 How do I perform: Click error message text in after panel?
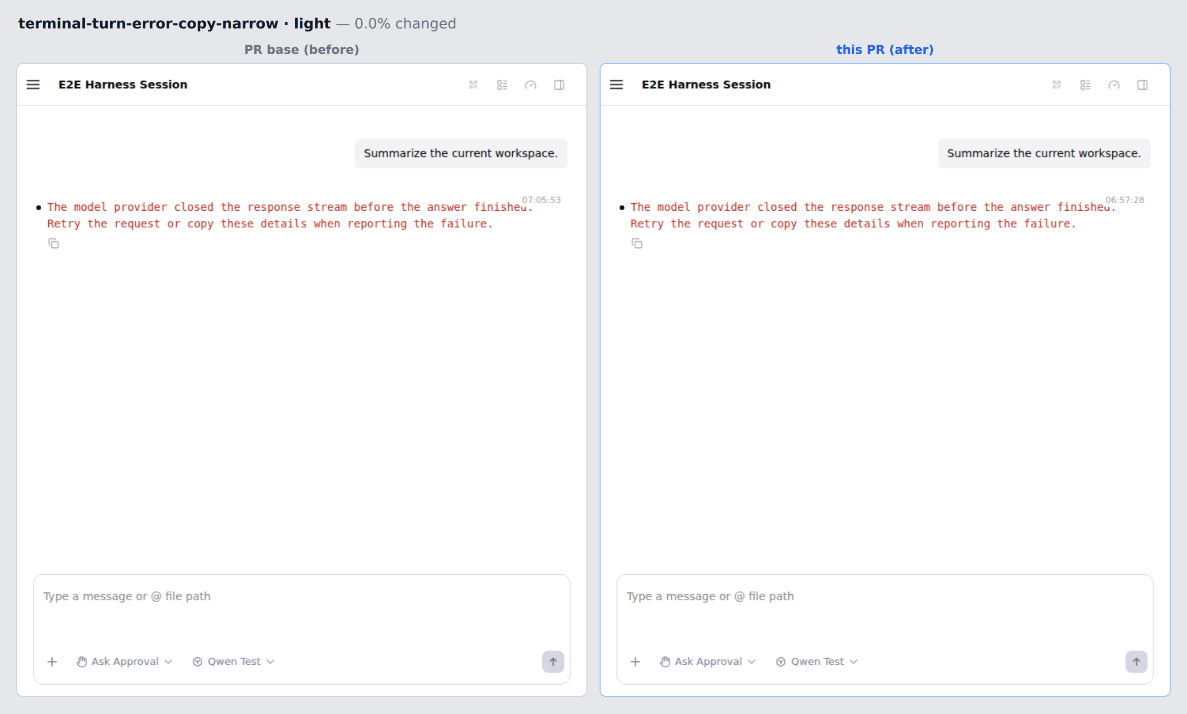(x=873, y=215)
